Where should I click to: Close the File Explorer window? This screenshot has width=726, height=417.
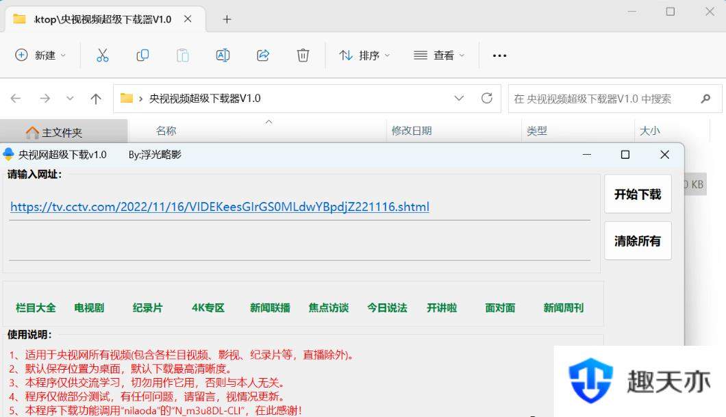click(710, 12)
